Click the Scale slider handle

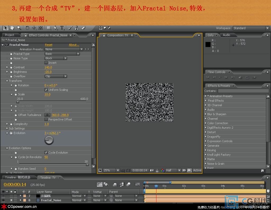coord(18,102)
